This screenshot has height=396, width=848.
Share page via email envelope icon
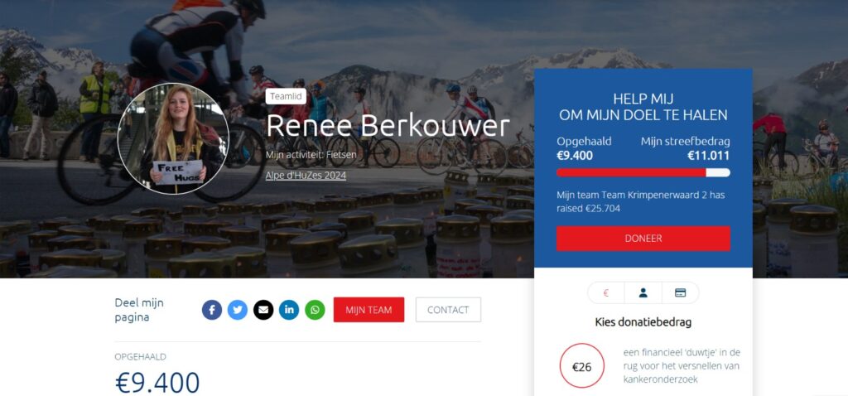point(263,310)
